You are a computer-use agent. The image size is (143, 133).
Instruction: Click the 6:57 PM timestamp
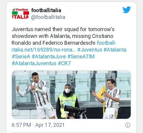21,125
